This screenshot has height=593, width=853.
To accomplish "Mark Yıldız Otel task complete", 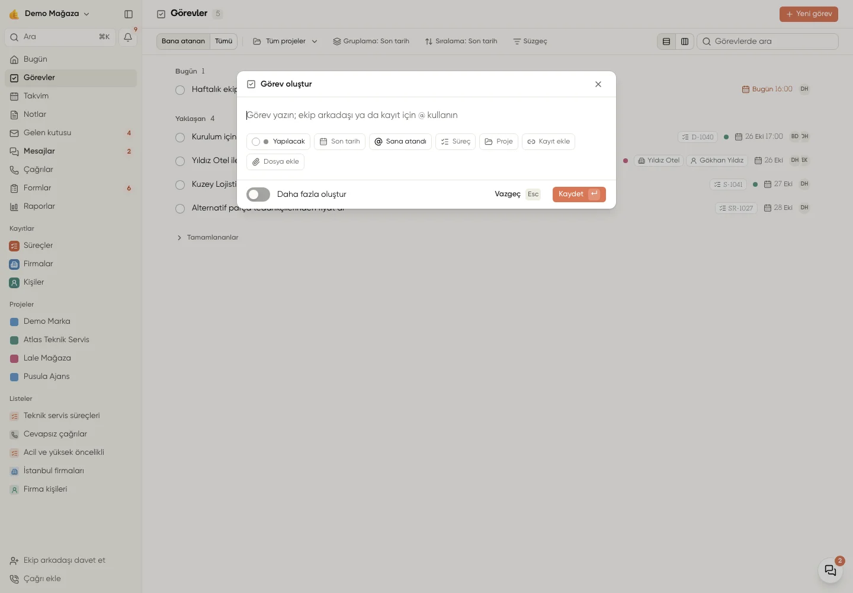I will point(180,161).
